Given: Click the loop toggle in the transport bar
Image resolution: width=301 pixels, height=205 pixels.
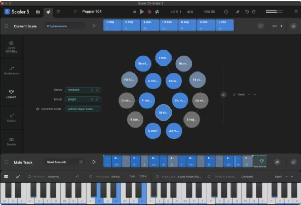Looking at the screenshot, I should tap(157, 11).
